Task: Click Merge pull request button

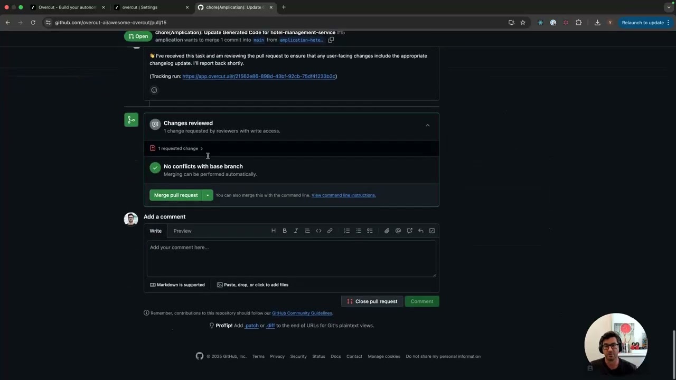Action: click(x=176, y=195)
